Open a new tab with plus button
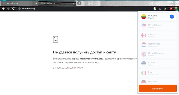The width and height of the screenshot is (179, 95). coord(79,3)
